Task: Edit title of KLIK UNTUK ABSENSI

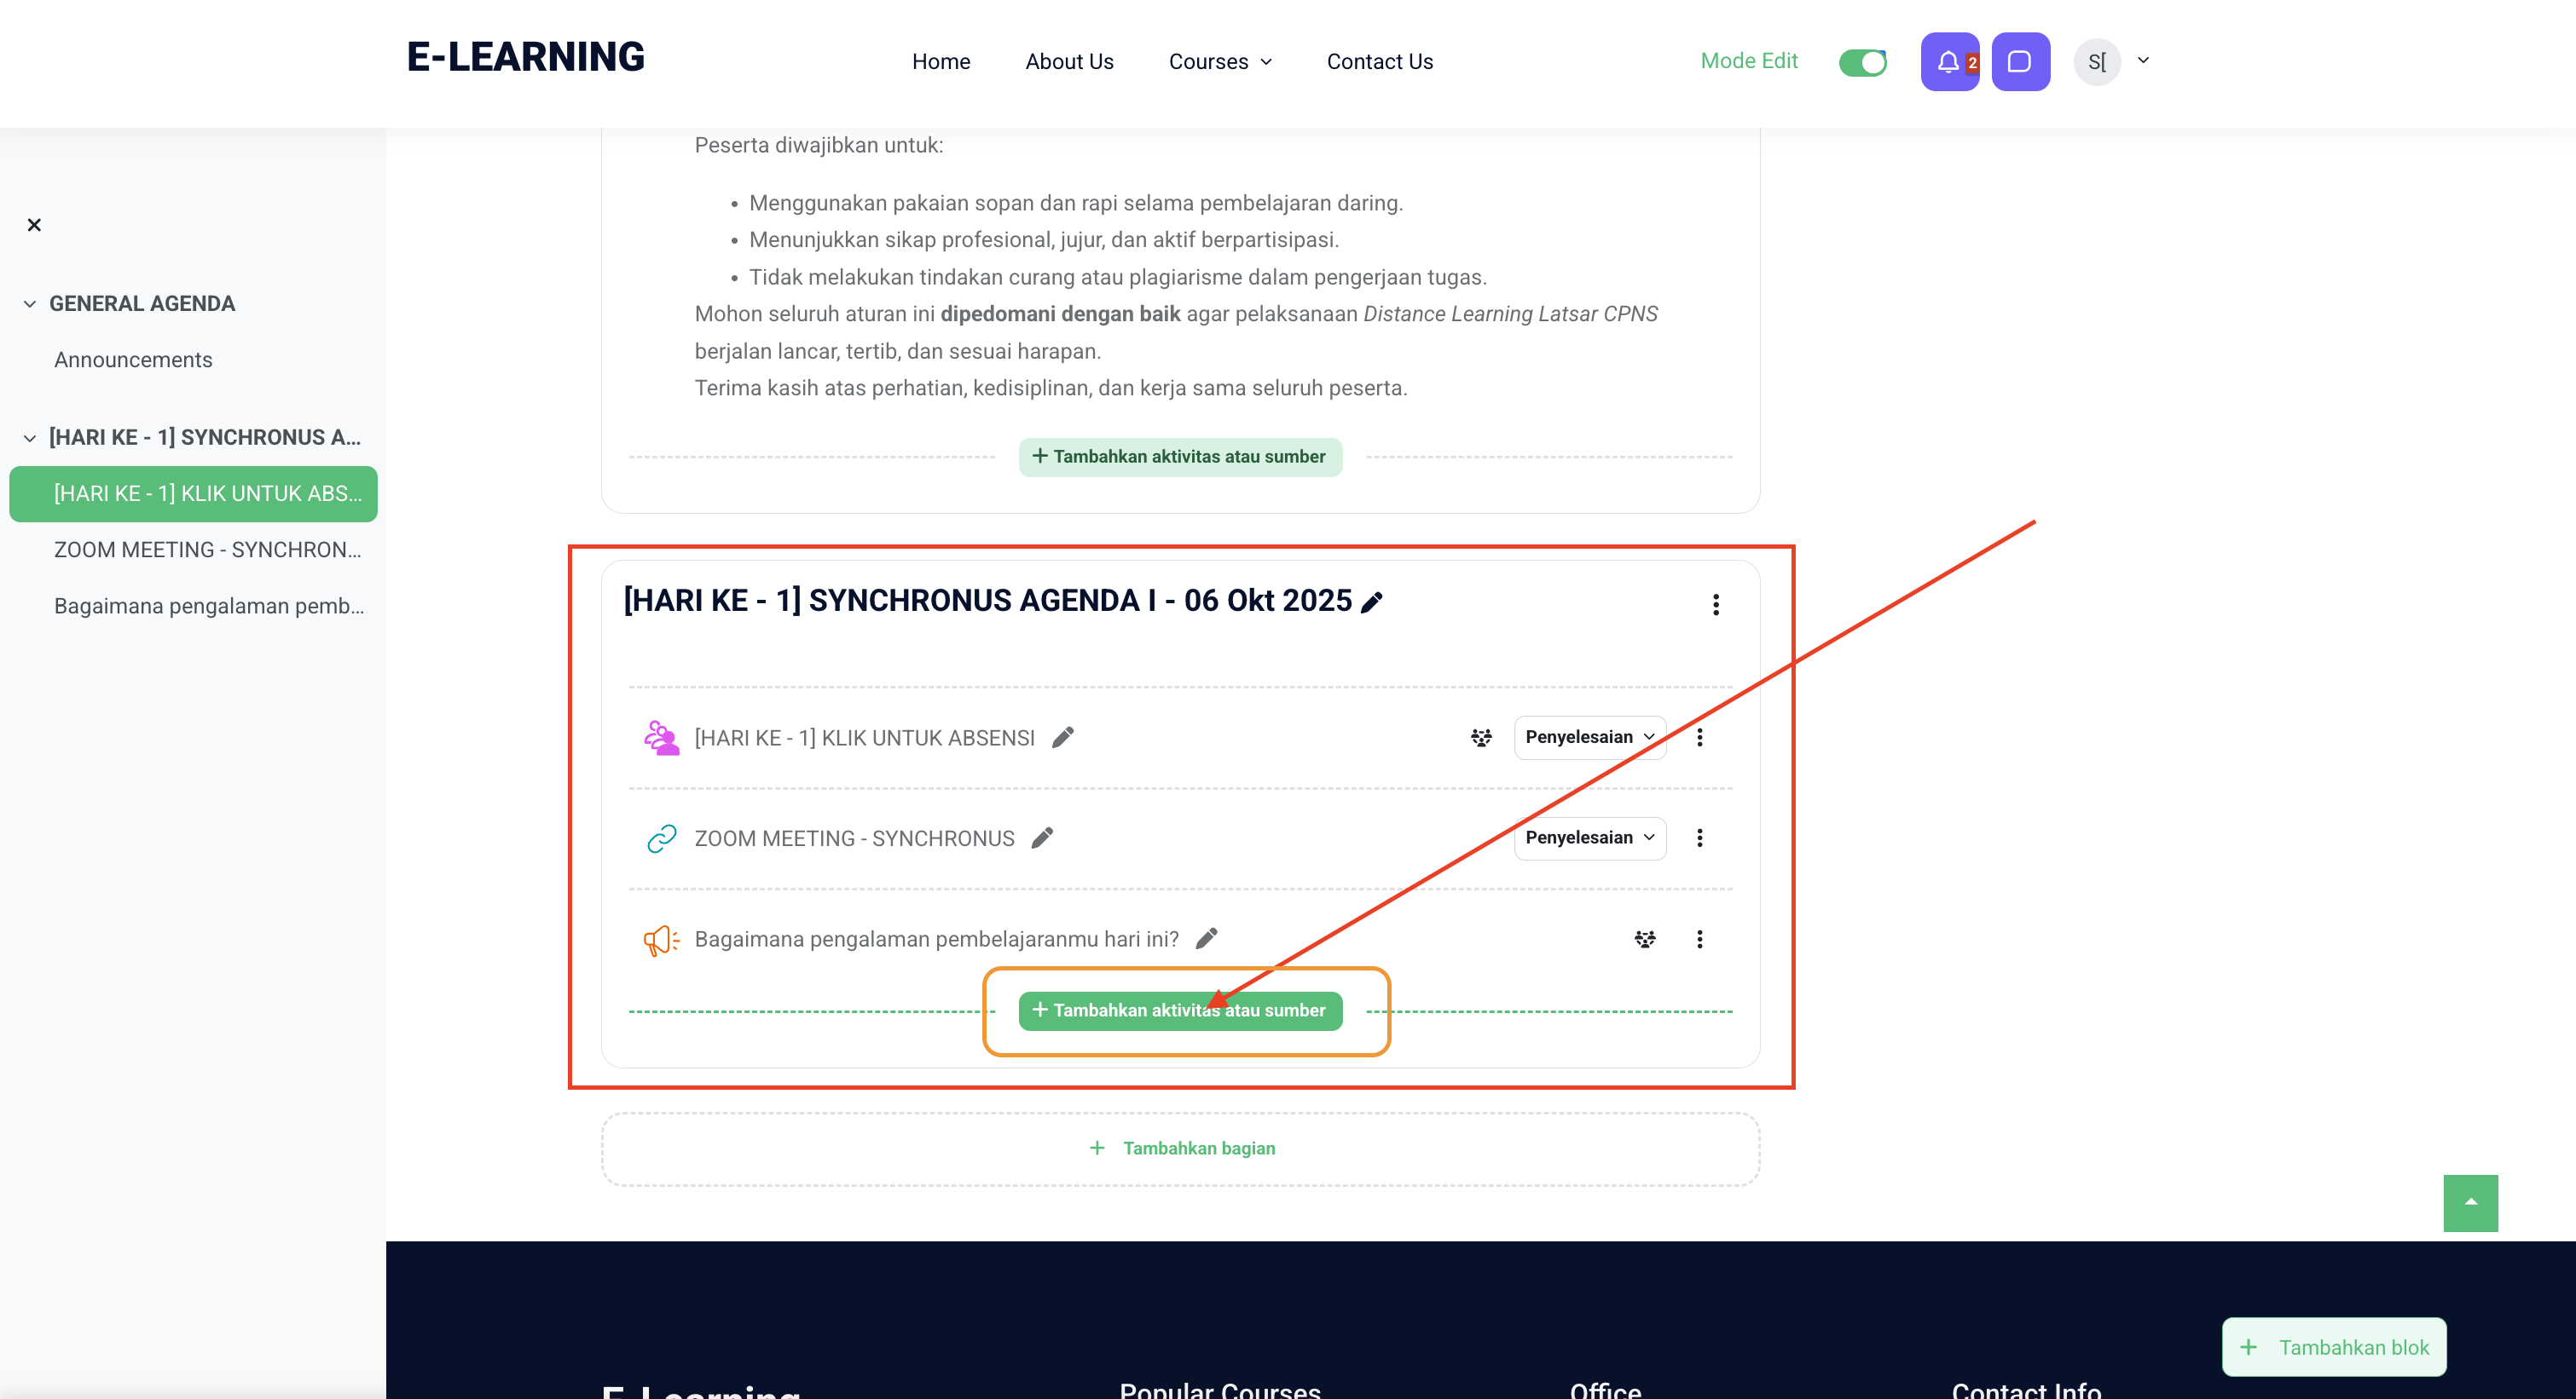Action: pyautogui.click(x=1063, y=738)
